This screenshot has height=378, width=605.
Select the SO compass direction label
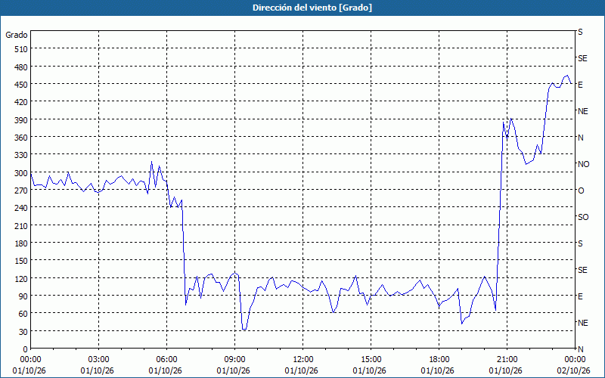(x=583, y=217)
